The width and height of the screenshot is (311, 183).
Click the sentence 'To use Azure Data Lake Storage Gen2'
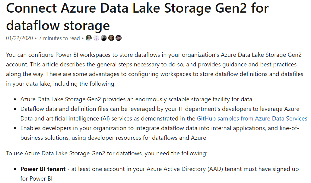click(106, 154)
